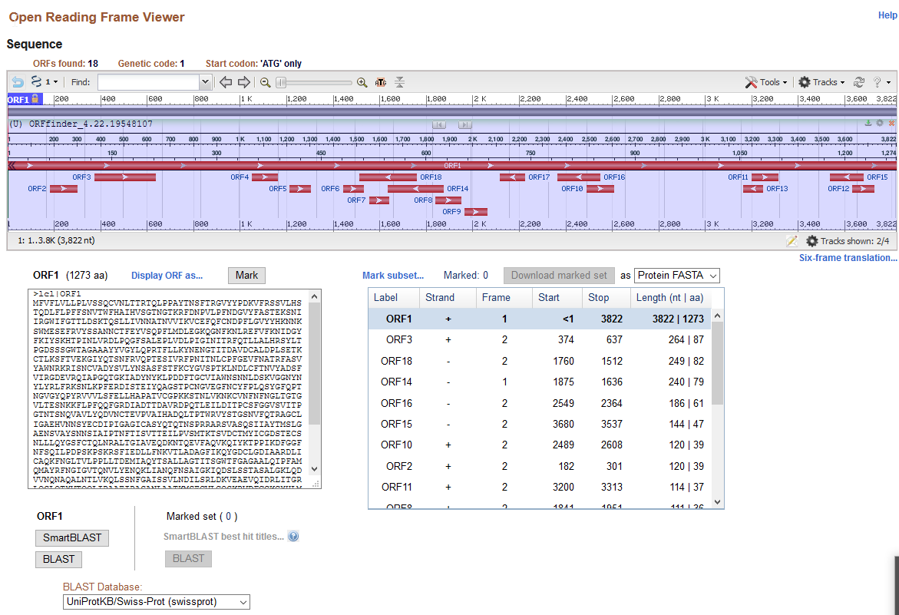This screenshot has height=615, width=899.
Task: Open Six-frame translation link
Action: click(848, 258)
